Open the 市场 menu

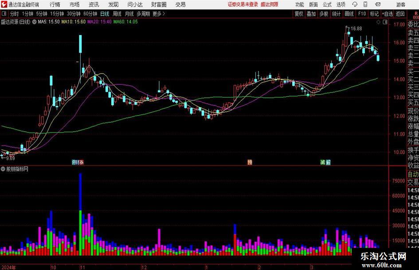[x=74, y=4]
